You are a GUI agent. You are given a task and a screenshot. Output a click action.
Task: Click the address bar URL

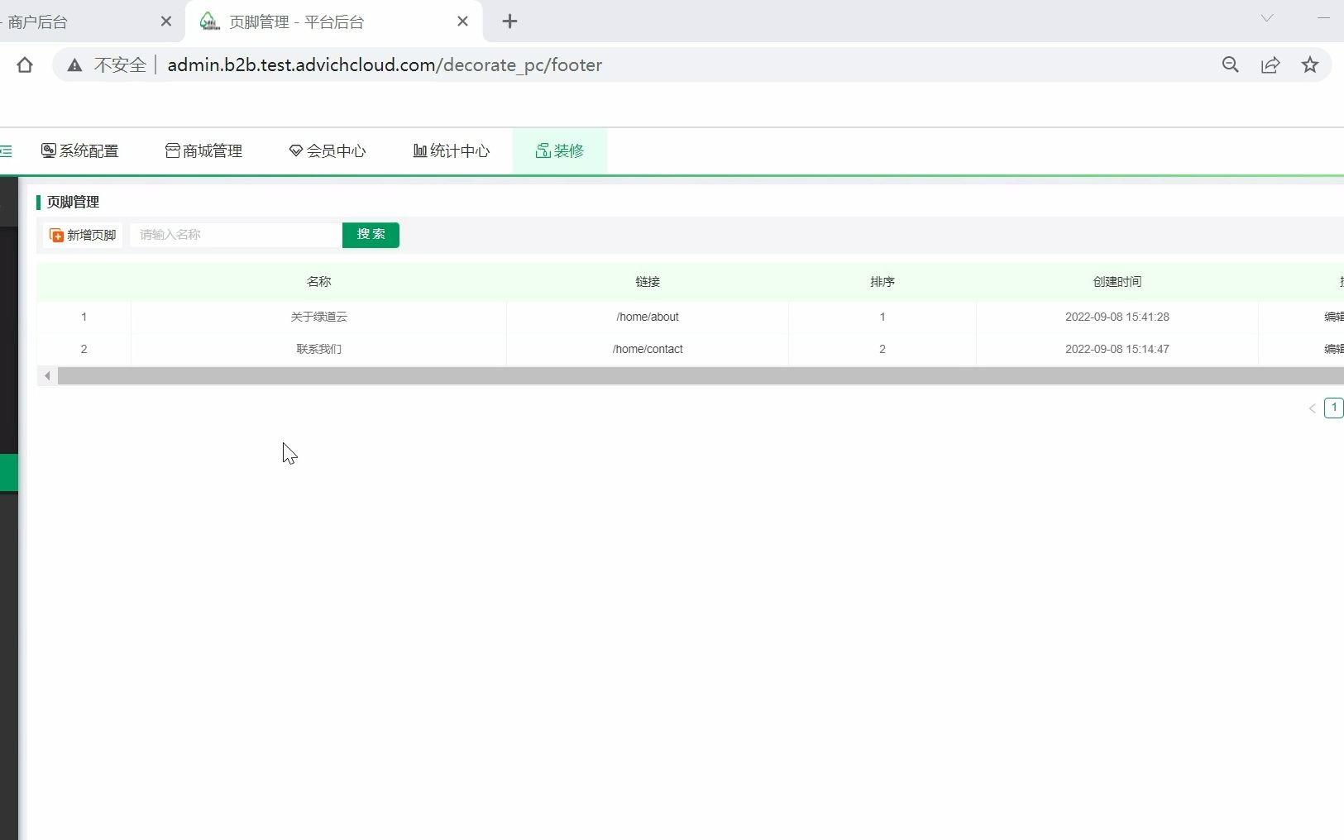pos(385,64)
